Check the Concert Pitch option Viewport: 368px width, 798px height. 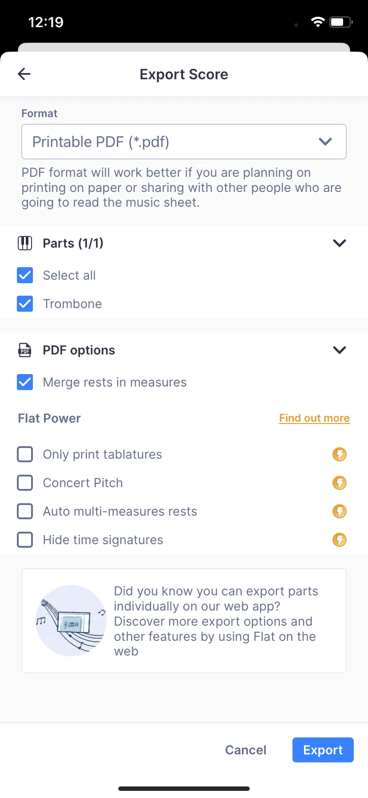25,483
